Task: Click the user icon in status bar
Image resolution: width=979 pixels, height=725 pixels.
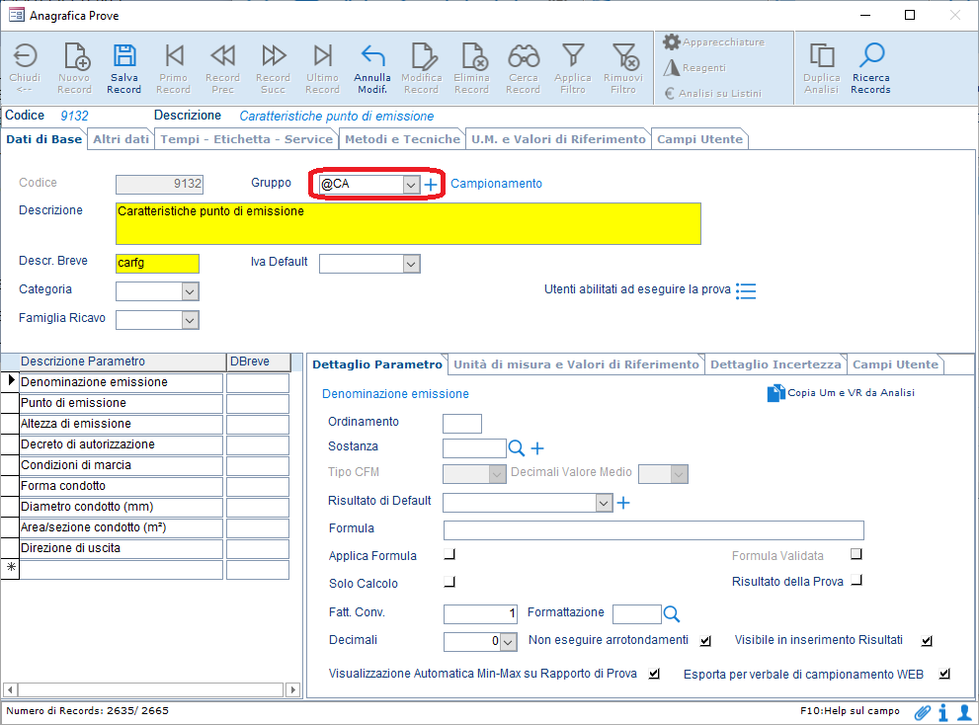Action: tap(964, 712)
